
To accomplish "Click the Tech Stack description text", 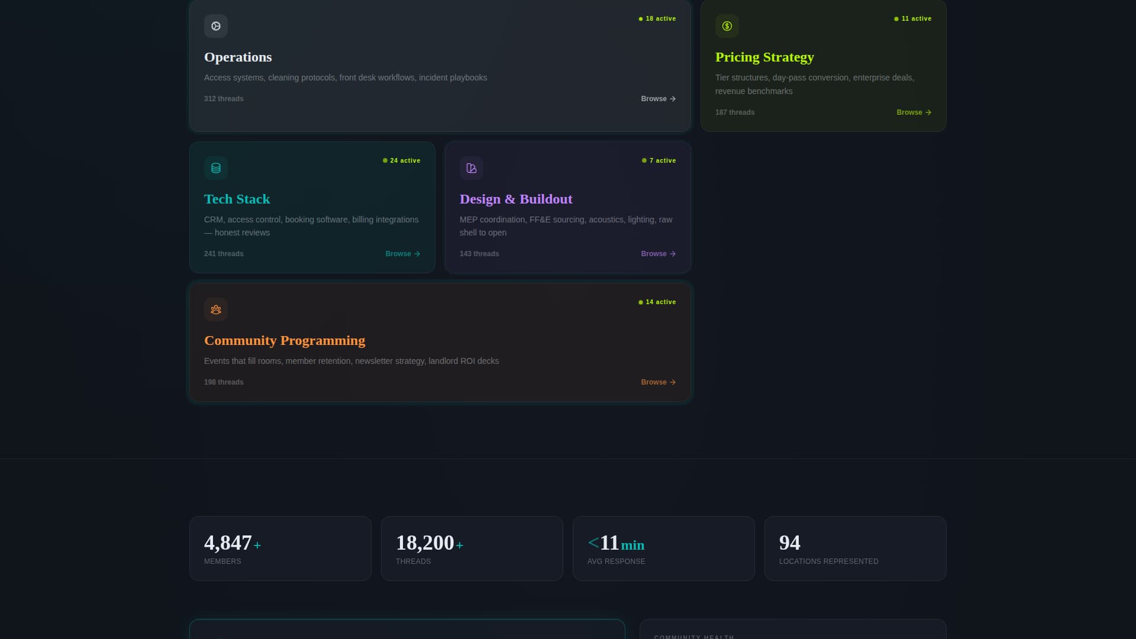I will (311, 226).
